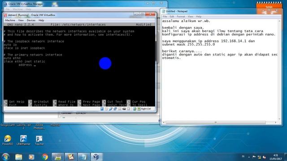Click the Notepad vertical scrollbar down arrow
The image size is (287, 161).
[x=279, y=119]
